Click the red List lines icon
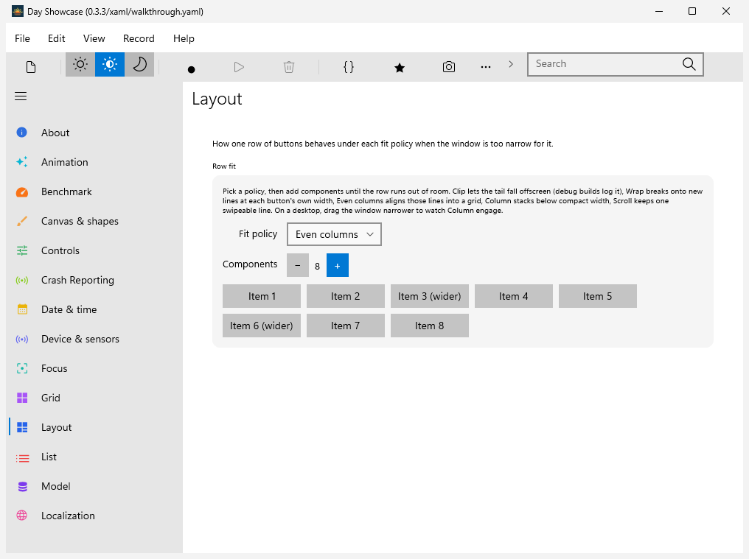The height and width of the screenshot is (559, 749). [x=22, y=457]
